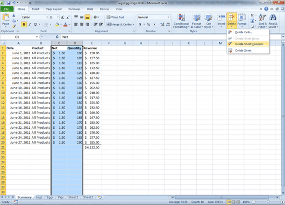
Task: Click the Orientation icon
Action: [96, 17]
